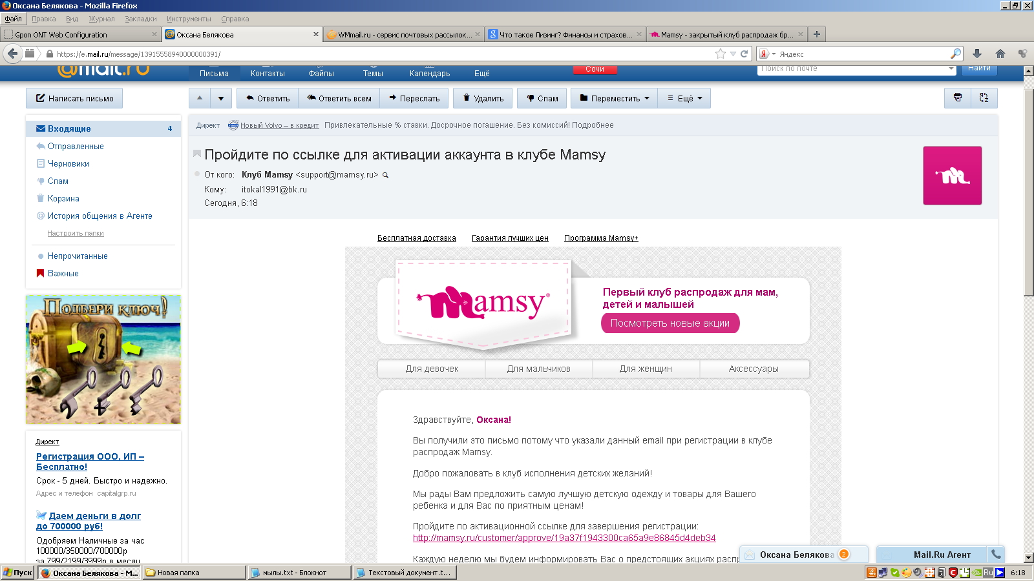Open the Ещё dropdown in the message toolbar

[684, 98]
